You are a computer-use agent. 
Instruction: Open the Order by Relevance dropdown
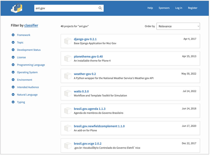point(178,26)
